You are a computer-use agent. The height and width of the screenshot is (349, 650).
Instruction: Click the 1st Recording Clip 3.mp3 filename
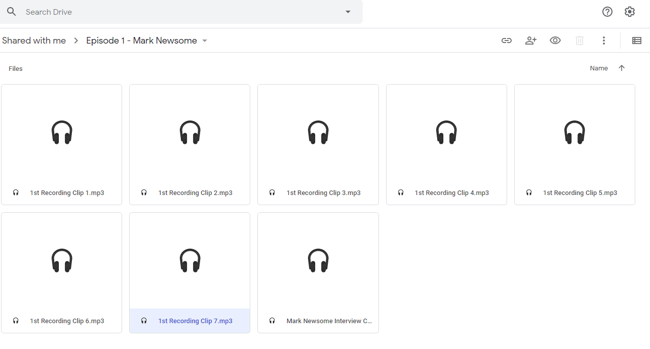pos(323,193)
